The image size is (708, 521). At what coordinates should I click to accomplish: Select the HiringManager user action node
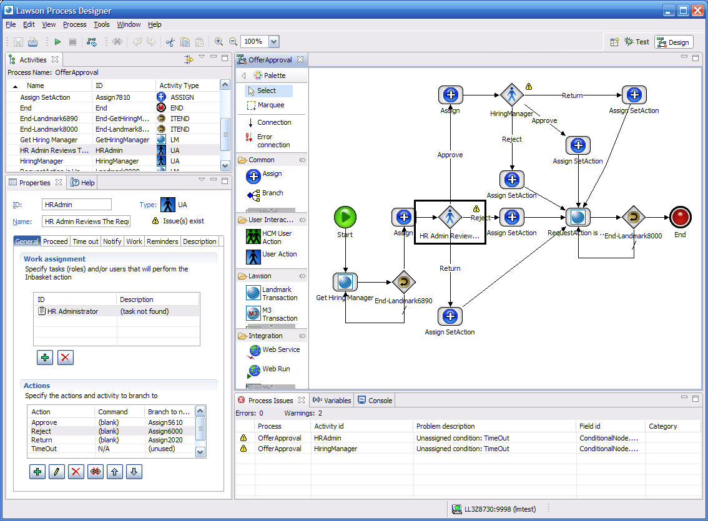(x=512, y=95)
